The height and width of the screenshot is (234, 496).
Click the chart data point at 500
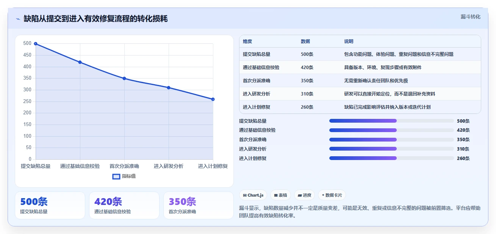click(36, 44)
